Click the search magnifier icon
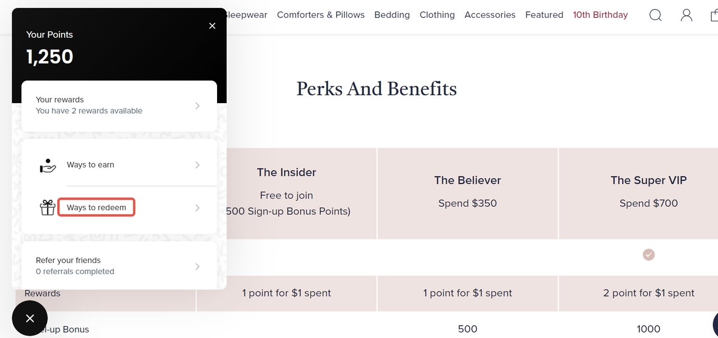 [x=655, y=15]
